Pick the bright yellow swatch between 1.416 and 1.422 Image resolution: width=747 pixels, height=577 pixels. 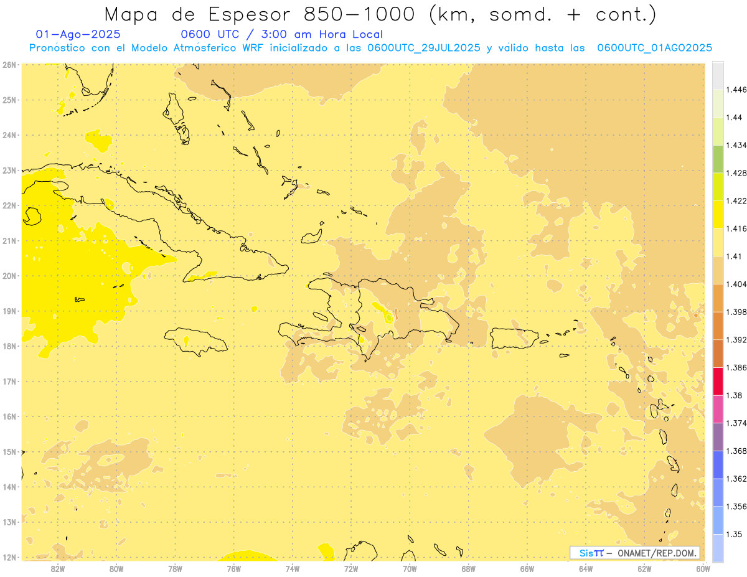(718, 215)
